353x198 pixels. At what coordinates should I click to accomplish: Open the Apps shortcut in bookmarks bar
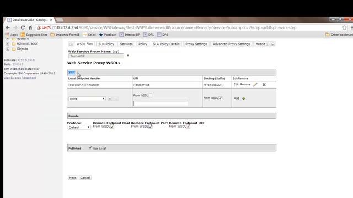tap(11, 35)
